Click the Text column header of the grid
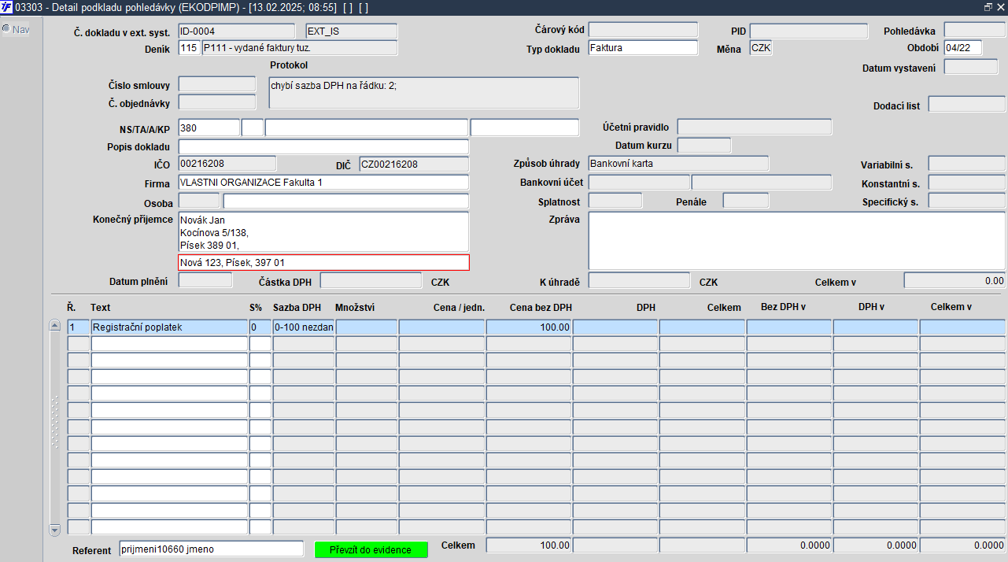1008x562 pixels. [100, 307]
